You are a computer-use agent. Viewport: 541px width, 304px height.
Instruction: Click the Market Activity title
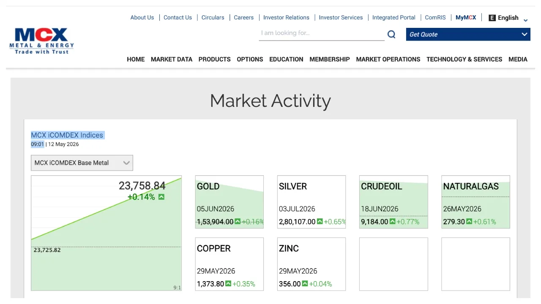270,101
